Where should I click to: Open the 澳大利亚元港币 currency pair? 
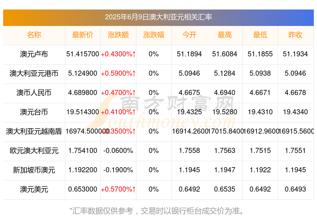[x=34, y=73]
